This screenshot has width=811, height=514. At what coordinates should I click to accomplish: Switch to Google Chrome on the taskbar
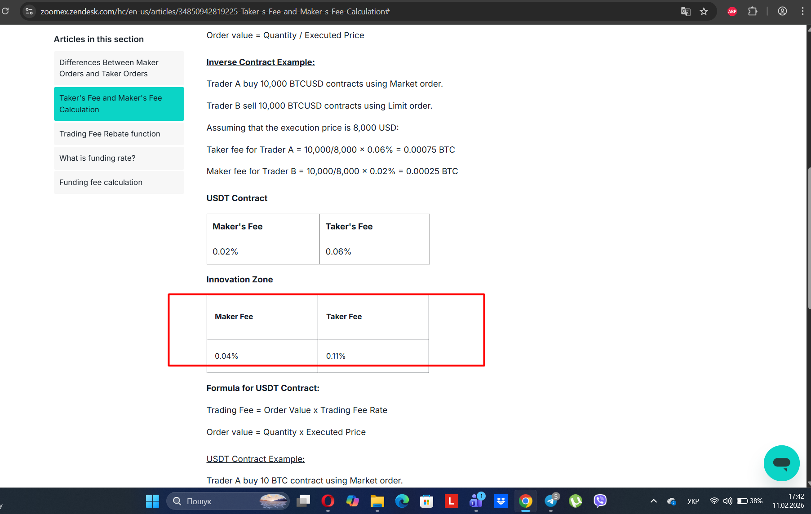(x=525, y=501)
